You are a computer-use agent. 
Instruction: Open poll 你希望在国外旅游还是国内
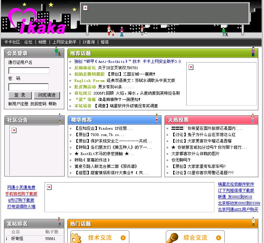coord(207,128)
